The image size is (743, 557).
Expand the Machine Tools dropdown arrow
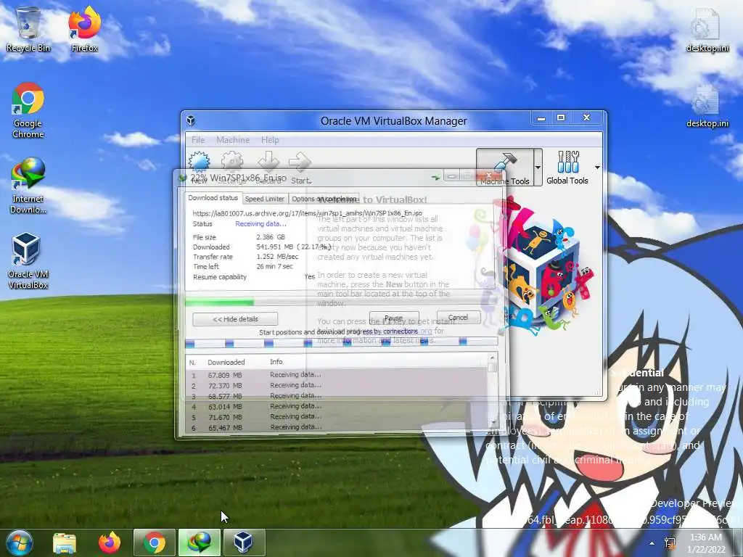538,168
